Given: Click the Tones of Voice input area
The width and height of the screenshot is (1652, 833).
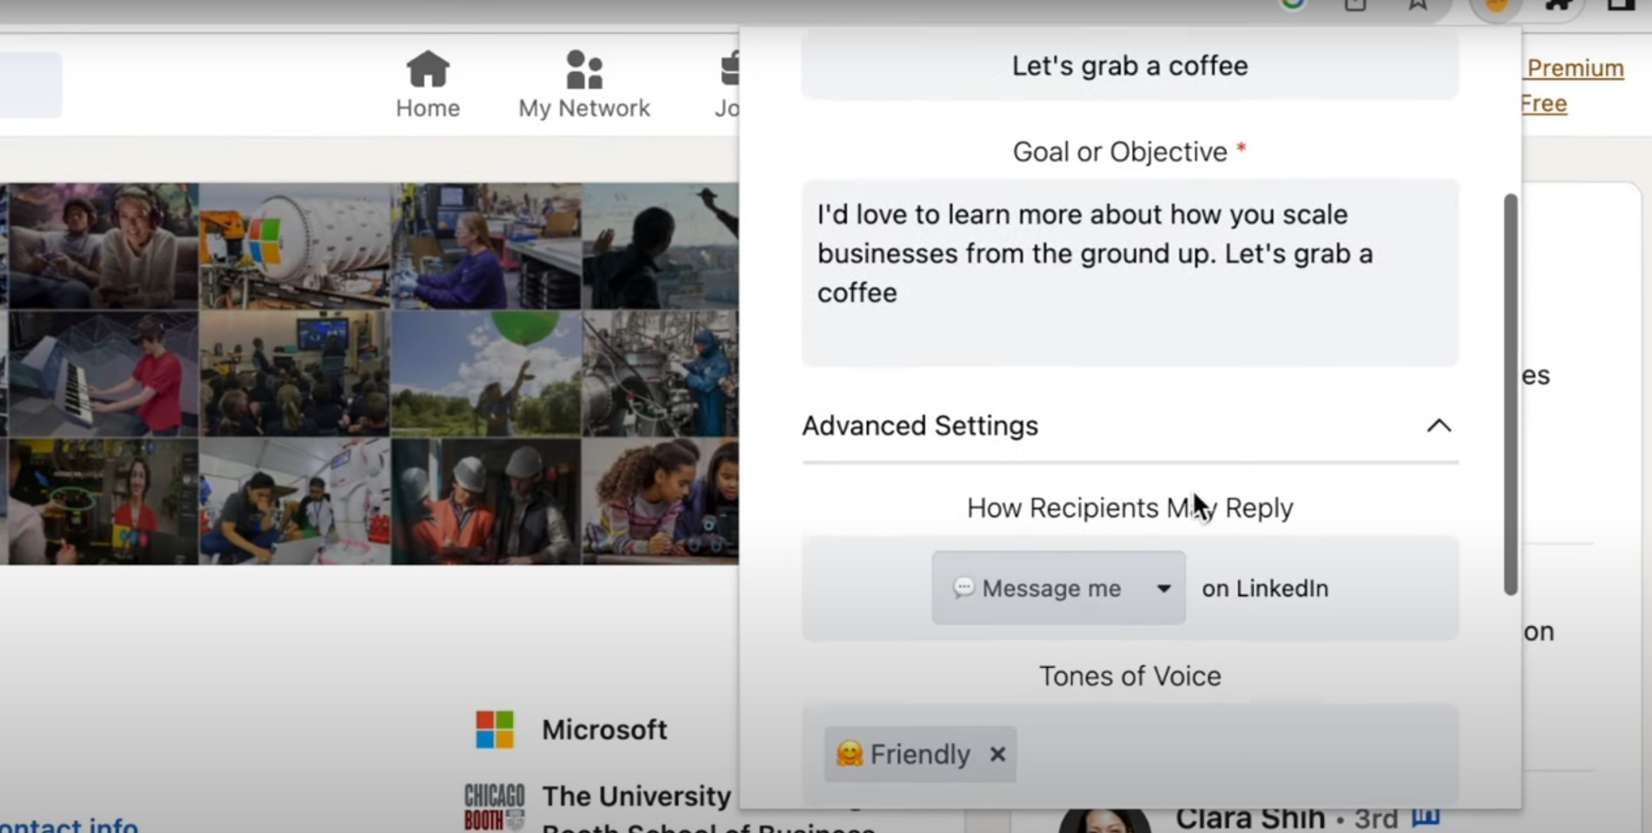Looking at the screenshot, I should pyautogui.click(x=1129, y=754).
